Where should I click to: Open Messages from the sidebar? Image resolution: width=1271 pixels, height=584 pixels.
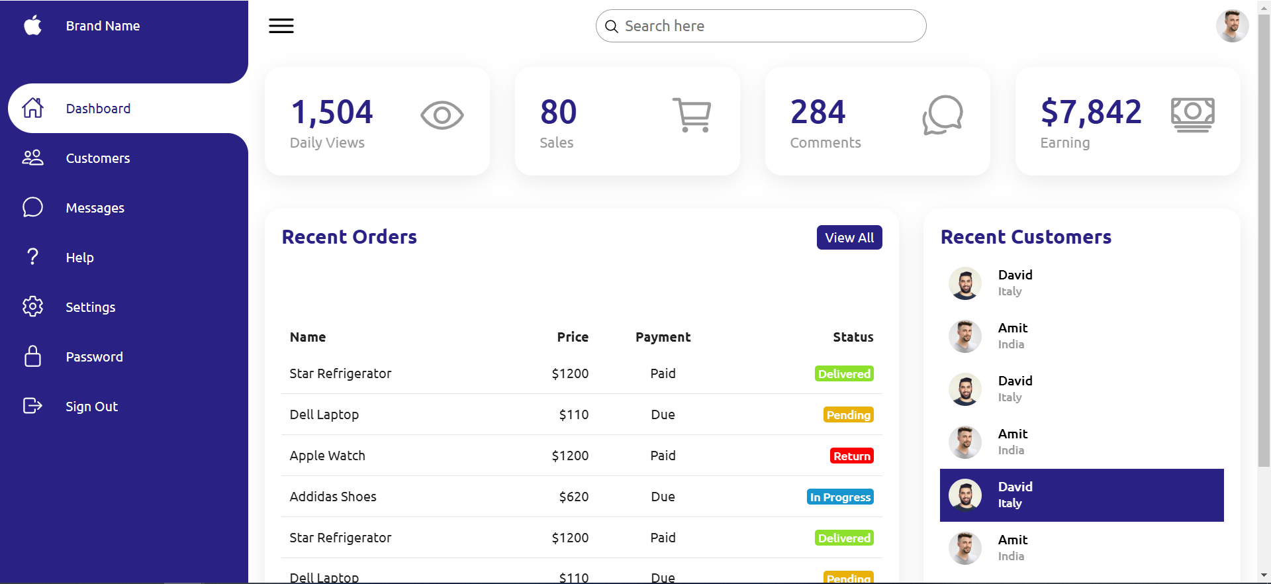95,208
